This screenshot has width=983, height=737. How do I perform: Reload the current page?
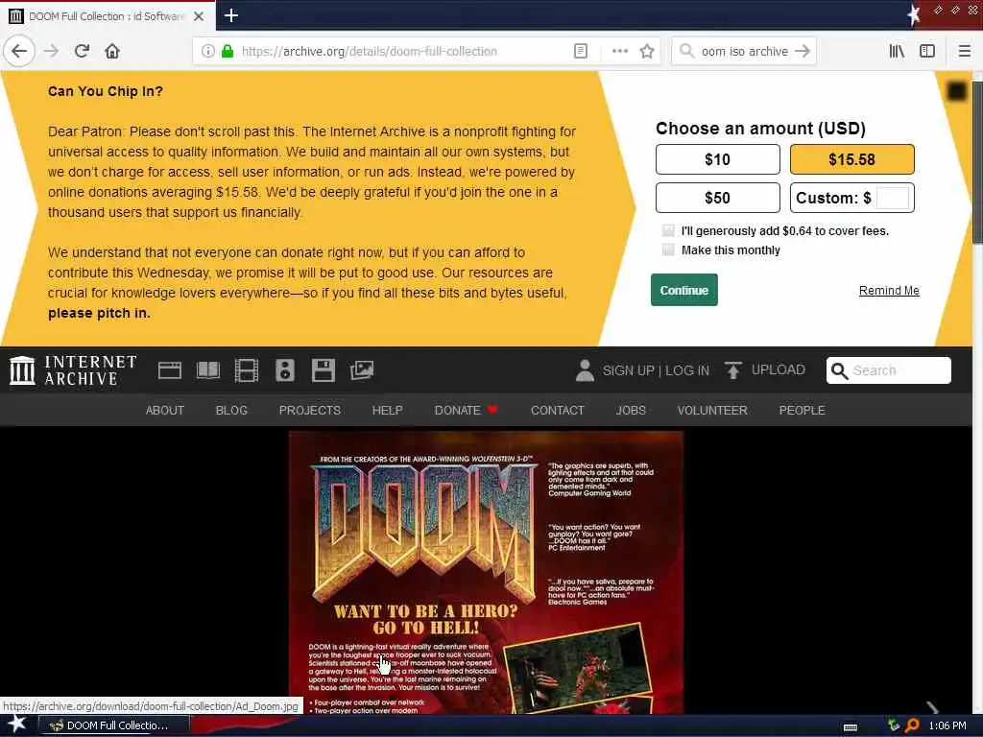point(82,52)
